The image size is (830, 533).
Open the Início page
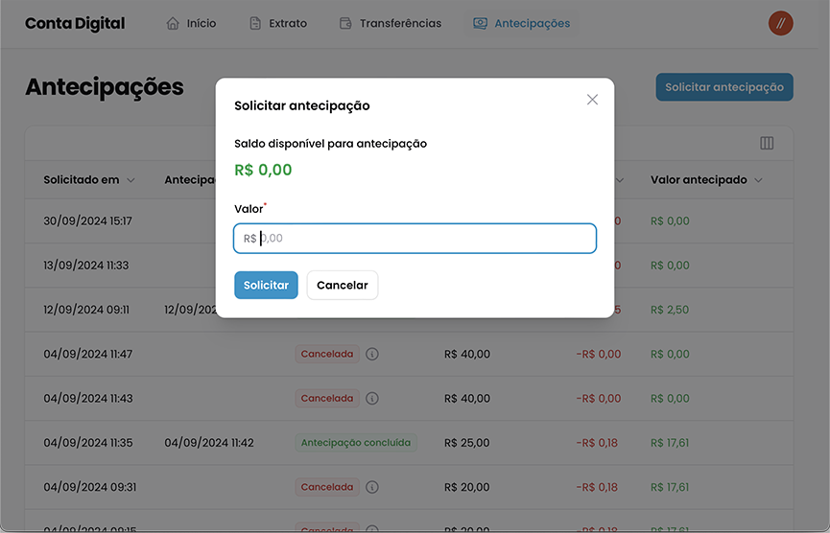click(x=202, y=23)
